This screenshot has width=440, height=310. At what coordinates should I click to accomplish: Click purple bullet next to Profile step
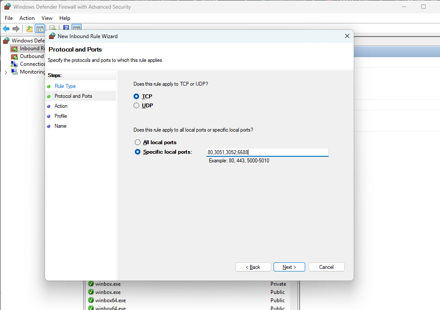49,116
